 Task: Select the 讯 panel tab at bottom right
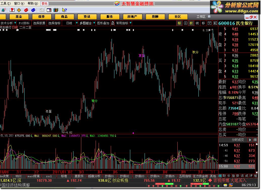(242, 176)
